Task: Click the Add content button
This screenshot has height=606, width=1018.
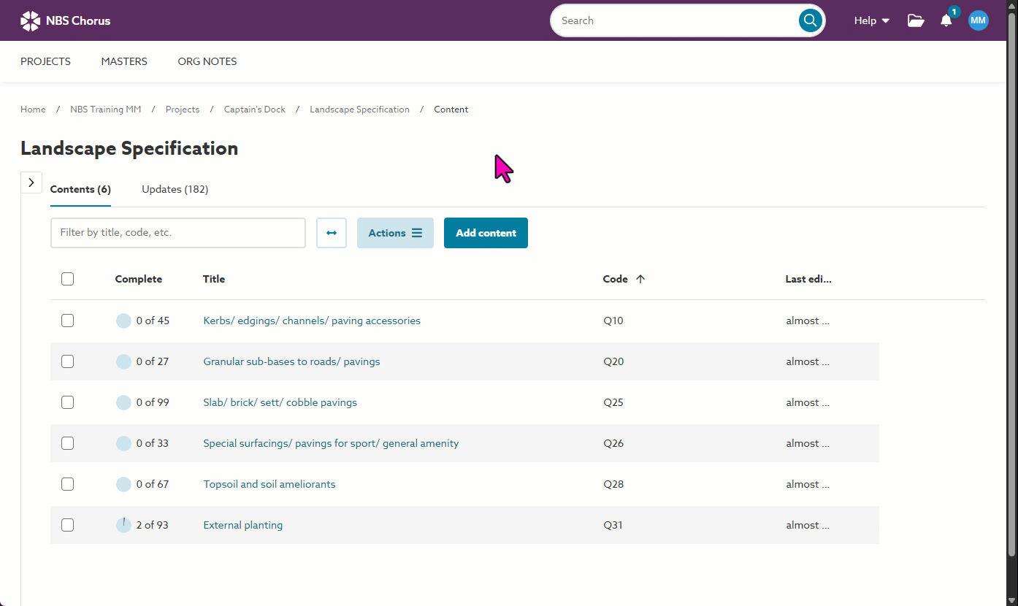Action: 486,233
